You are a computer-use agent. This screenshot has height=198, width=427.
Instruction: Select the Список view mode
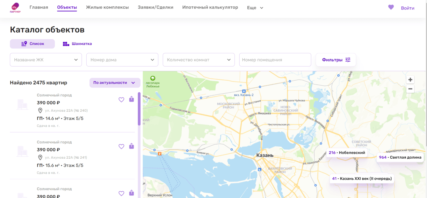coord(33,44)
